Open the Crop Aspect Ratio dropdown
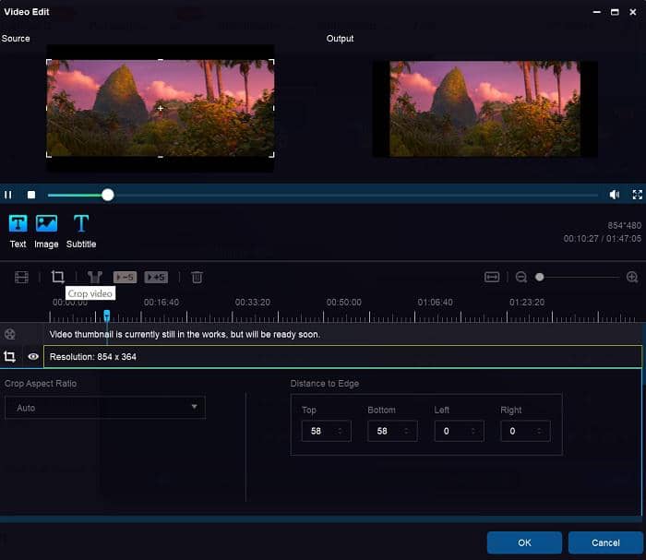 [x=104, y=407]
